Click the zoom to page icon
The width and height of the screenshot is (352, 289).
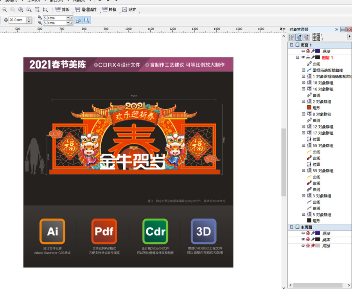(x=29, y=9)
